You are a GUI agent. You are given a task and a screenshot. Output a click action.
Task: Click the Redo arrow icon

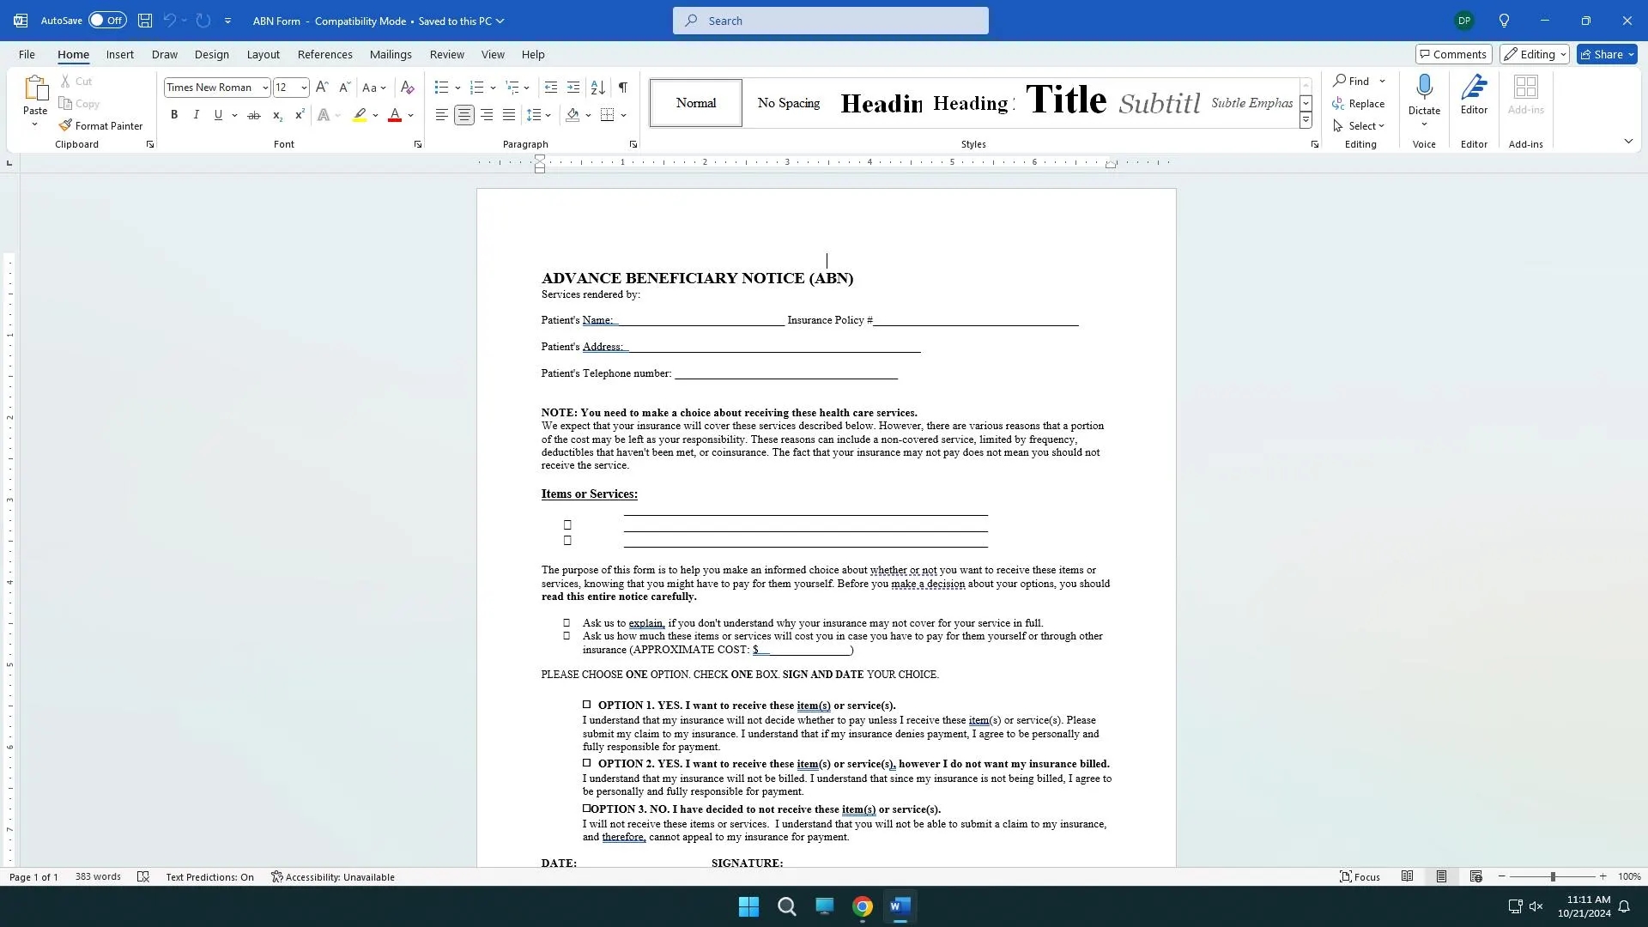click(203, 21)
